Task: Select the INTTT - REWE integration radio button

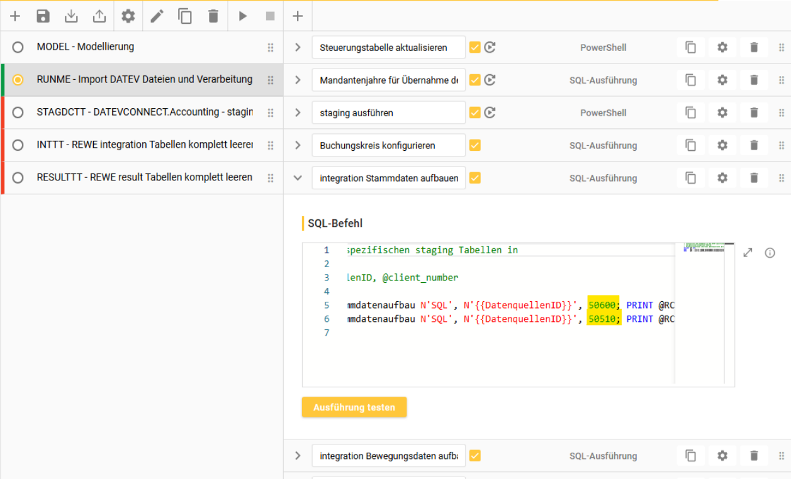Action: coord(18,145)
